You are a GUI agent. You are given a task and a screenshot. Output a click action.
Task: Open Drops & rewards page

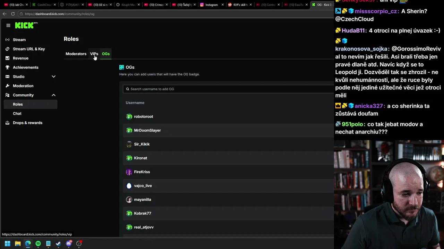tap(27, 123)
